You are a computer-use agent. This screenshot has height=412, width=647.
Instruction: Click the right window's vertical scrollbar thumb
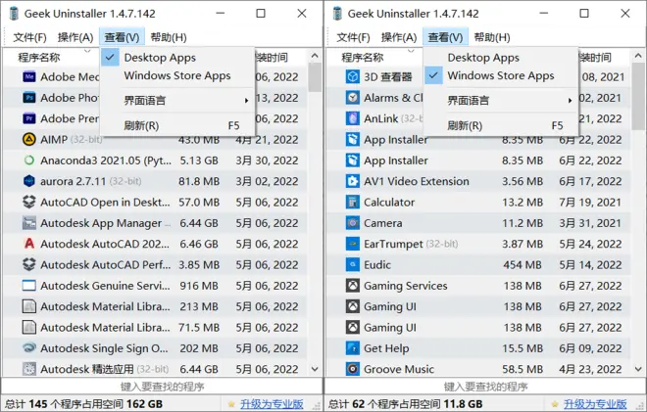[x=638, y=97]
